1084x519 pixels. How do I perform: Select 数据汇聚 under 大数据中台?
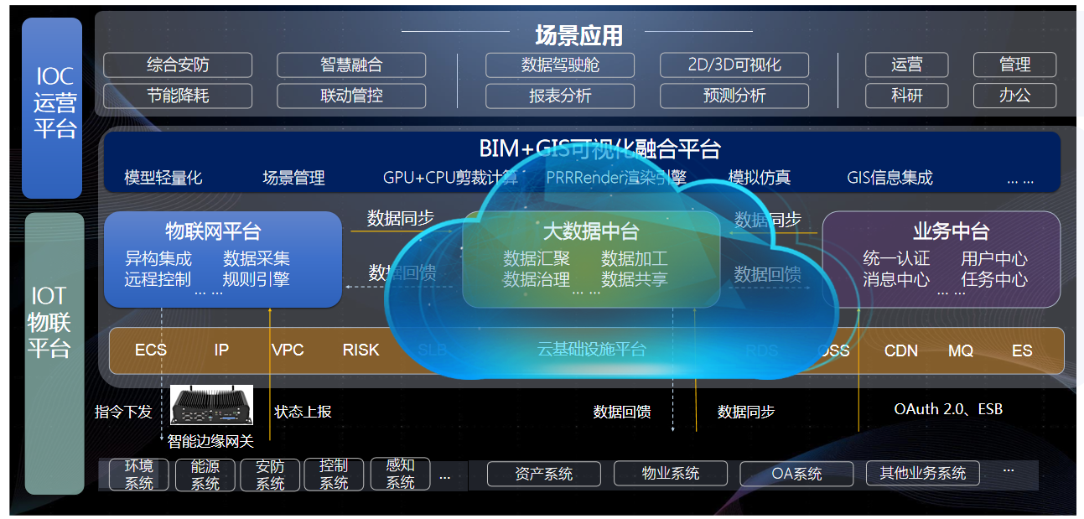(537, 259)
